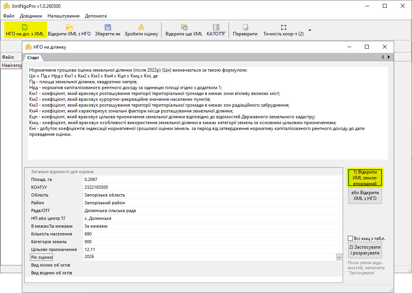The height and width of the screenshot is (293, 412).
Task: Click the tab scroll right arrow
Action: (389, 57)
